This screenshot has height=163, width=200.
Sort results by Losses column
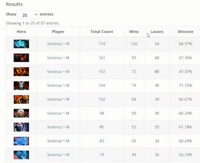tap(157, 32)
